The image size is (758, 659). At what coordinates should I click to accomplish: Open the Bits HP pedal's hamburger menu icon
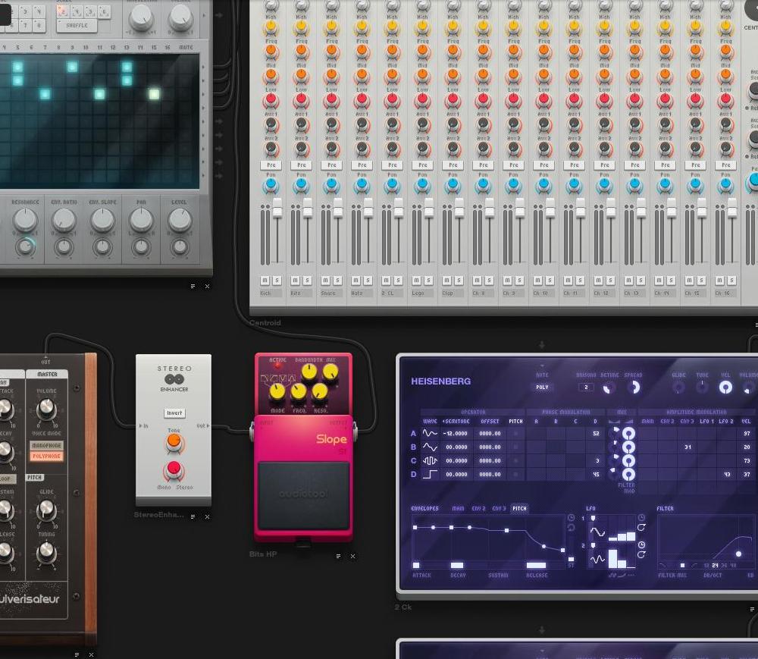tap(338, 556)
